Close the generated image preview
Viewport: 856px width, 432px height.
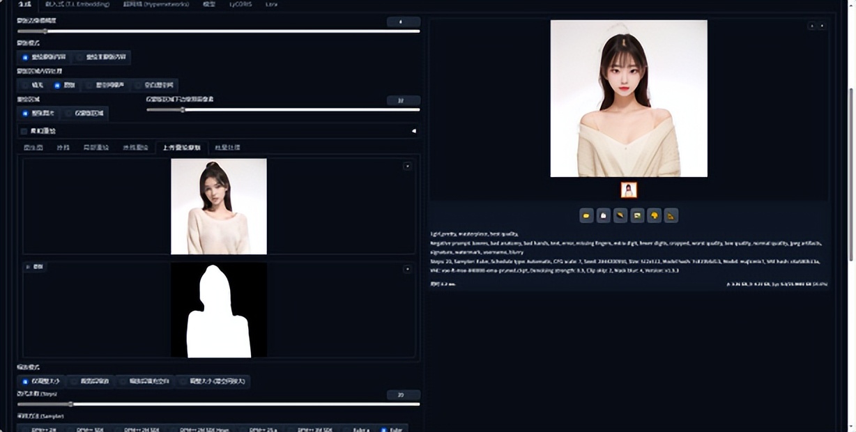(822, 26)
